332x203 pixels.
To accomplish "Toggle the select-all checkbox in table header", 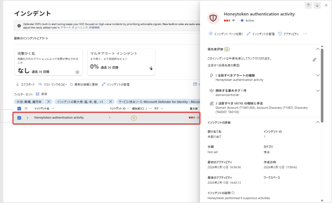I will 19,108.
